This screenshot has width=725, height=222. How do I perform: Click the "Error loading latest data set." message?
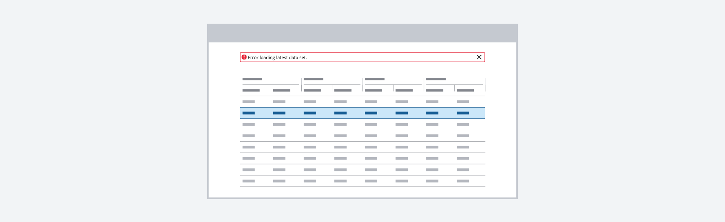tap(277, 58)
